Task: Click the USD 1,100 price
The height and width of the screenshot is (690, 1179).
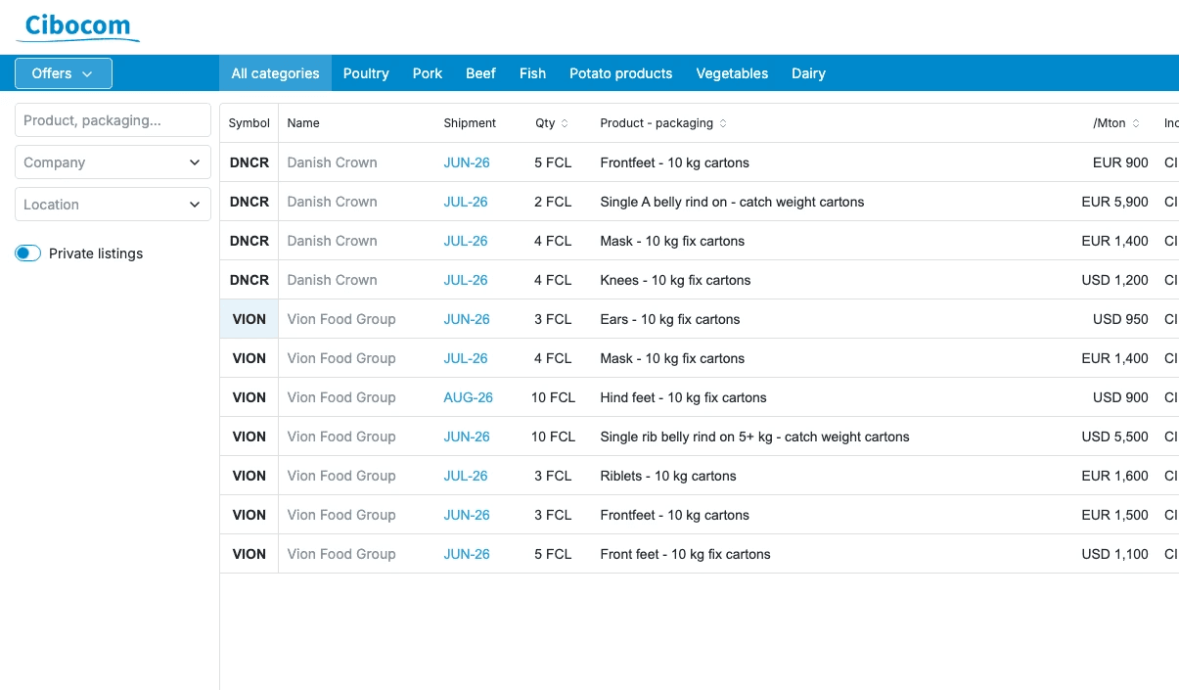Action: point(1114,554)
